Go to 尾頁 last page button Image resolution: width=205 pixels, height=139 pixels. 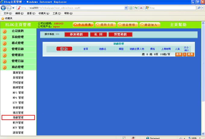point(190,54)
